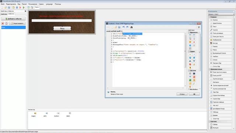This screenshot has height=133, width=236.
Task: Select the Form1 tab
Action: click(37, 7)
